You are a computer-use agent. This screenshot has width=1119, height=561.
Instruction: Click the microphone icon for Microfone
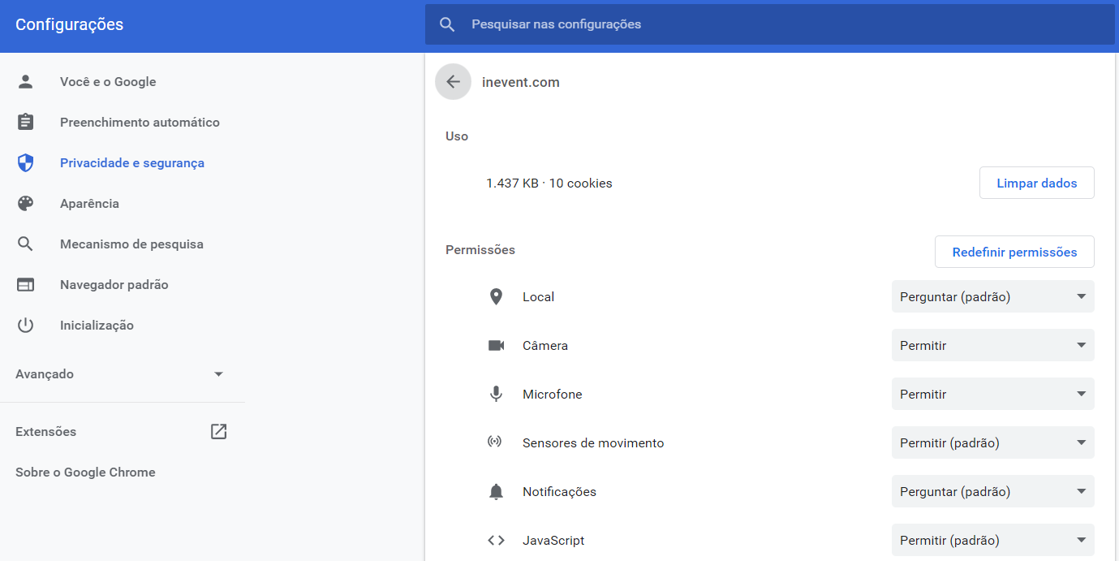coord(496,395)
